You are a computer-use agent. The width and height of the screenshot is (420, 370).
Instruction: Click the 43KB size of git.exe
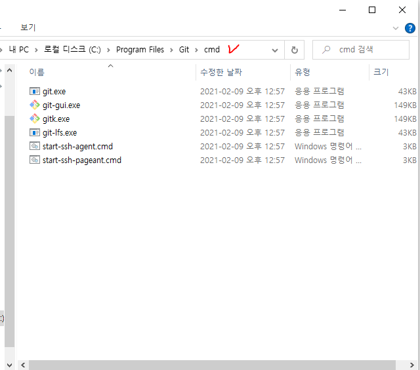click(x=407, y=92)
